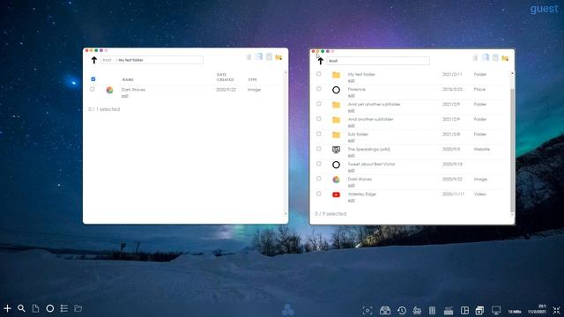Click the center logo in bottom bar
This screenshot has height=317, width=564.
click(x=288, y=310)
